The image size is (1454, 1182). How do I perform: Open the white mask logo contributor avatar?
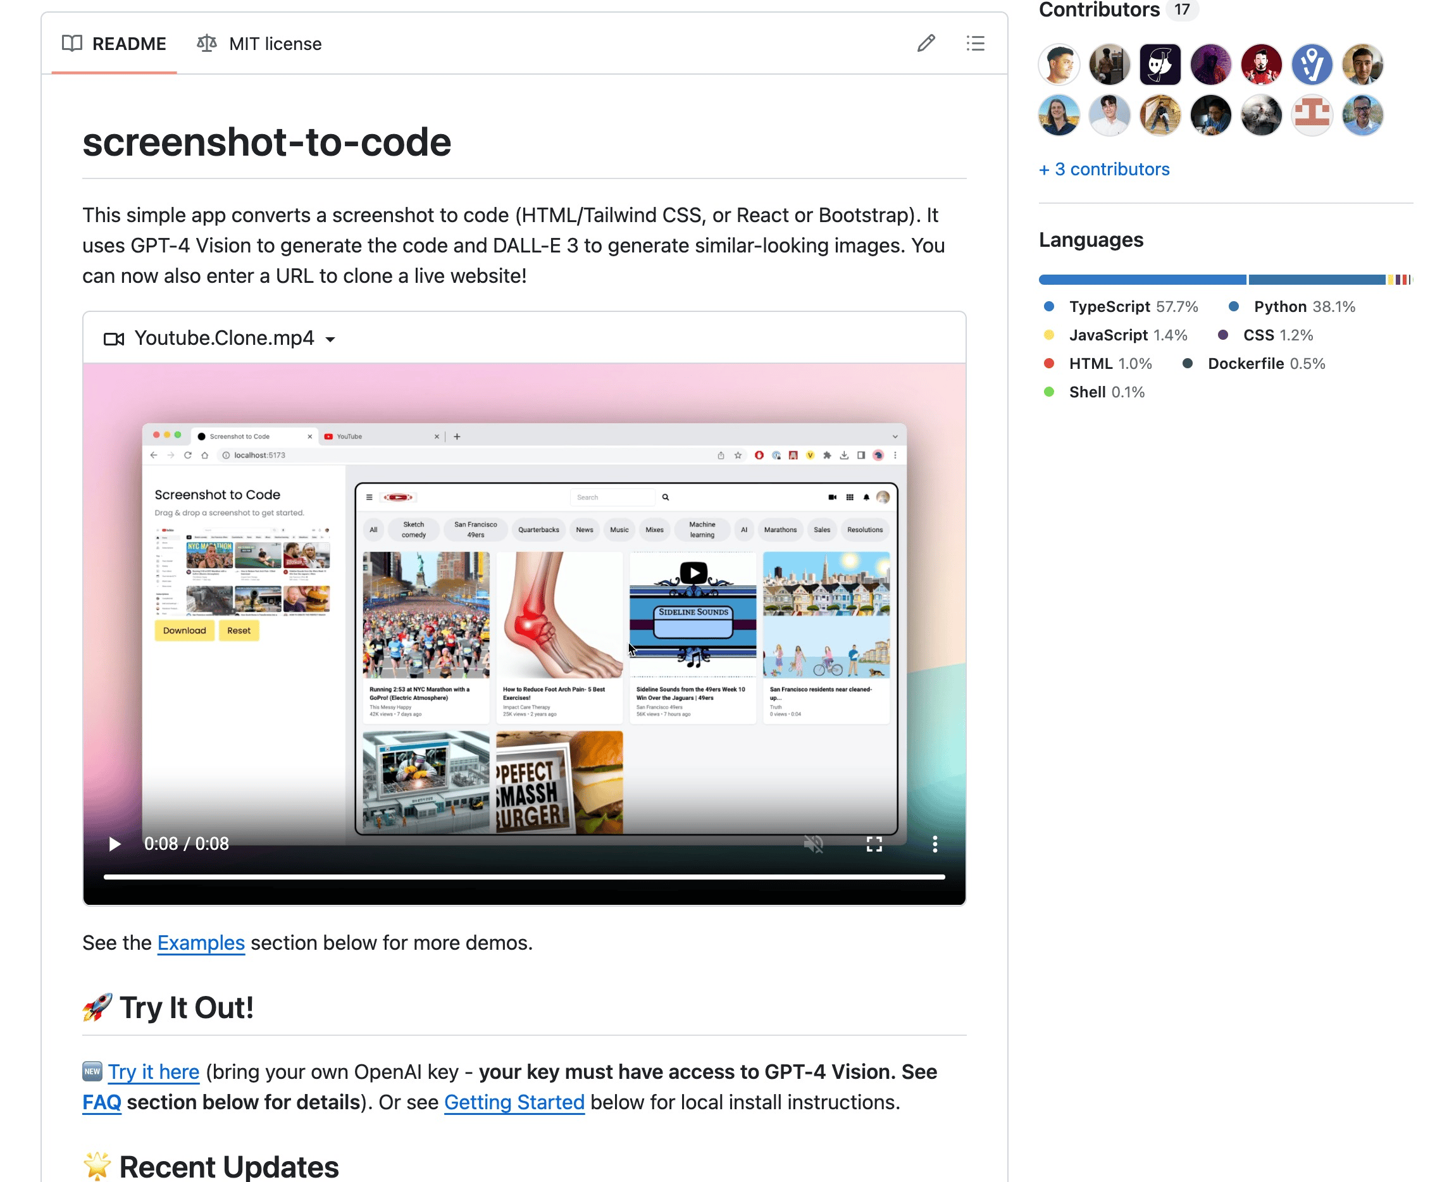coord(1160,65)
